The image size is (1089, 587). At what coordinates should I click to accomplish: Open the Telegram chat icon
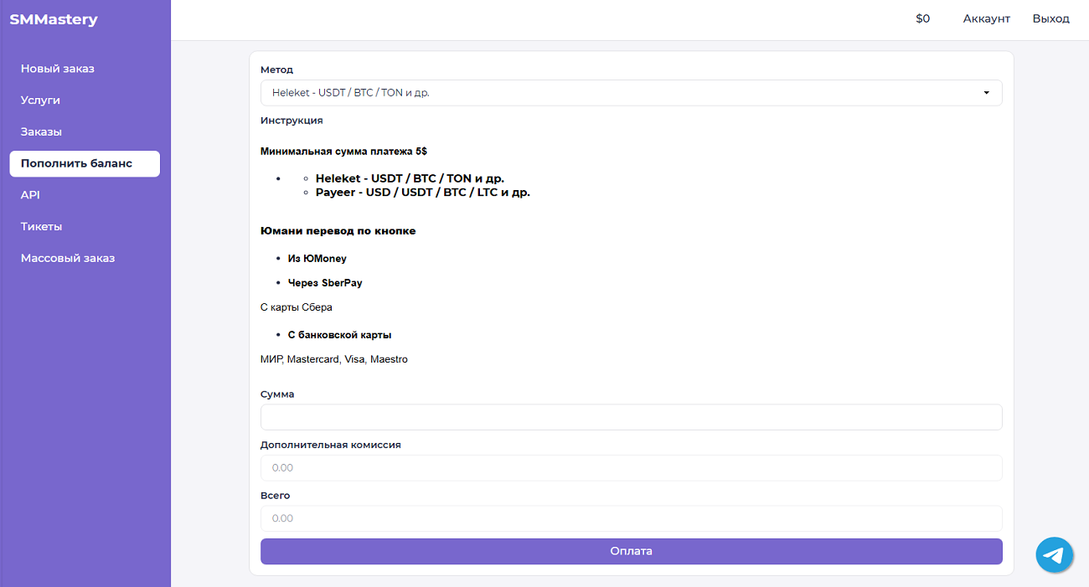click(x=1055, y=555)
